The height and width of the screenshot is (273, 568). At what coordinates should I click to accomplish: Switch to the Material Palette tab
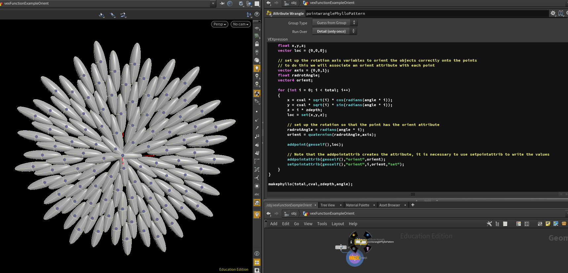click(x=358, y=205)
